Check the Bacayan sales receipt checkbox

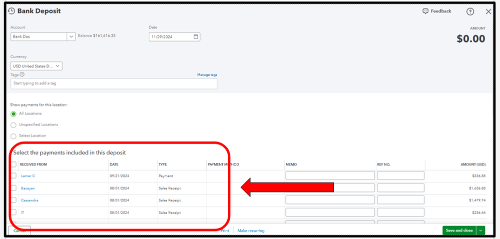pyautogui.click(x=14, y=188)
